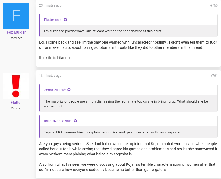Open permalink for post #760
The height and width of the screenshot is (179, 221).
[214, 5]
